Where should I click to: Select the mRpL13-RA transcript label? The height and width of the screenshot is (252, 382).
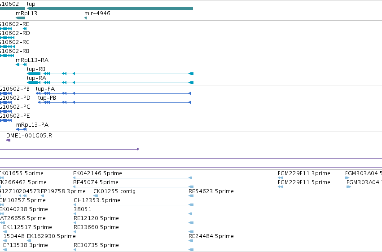click(x=32, y=60)
